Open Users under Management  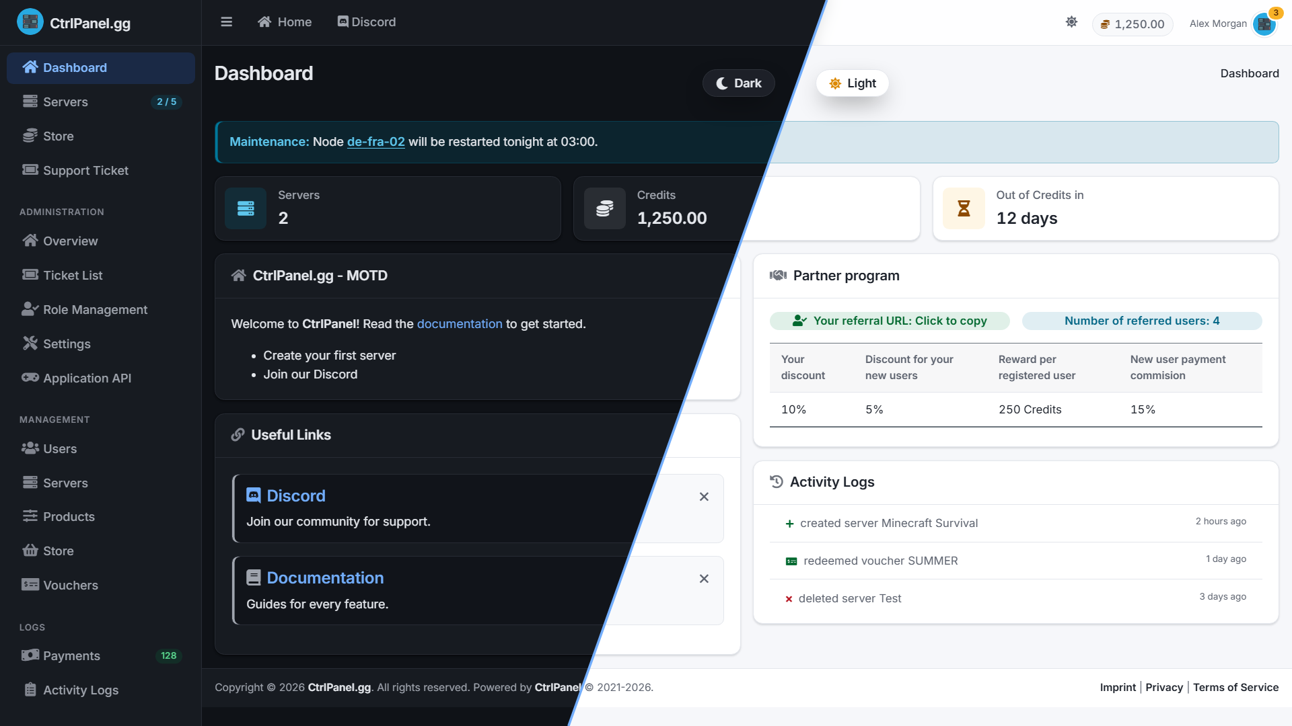(101, 449)
